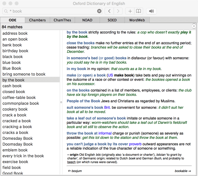Open 'Domesday Book' match
The width and height of the screenshot is (198, 176).
pyautogui.click(x=30, y=138)
